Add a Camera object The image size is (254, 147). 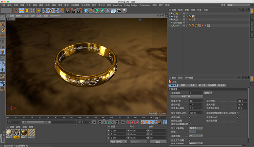click(119, 11)
